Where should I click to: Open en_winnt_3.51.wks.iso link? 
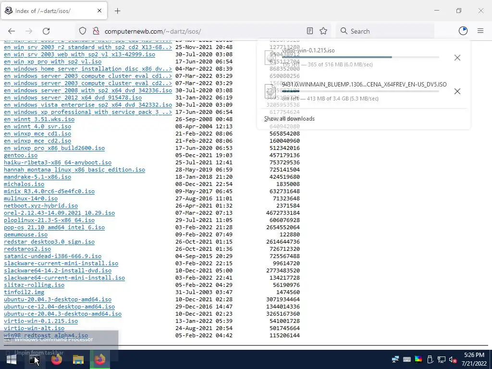click(39, 119)
